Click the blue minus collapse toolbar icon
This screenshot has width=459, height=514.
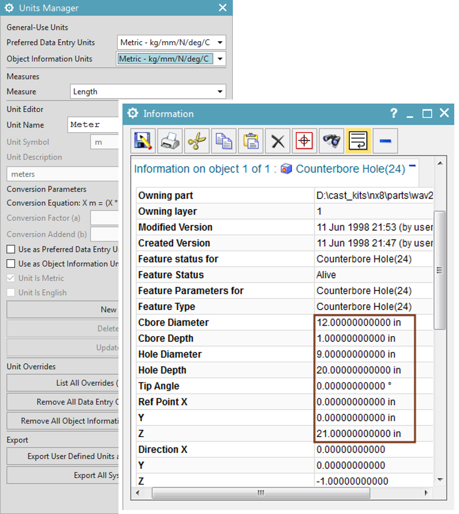tap(385, 141)
